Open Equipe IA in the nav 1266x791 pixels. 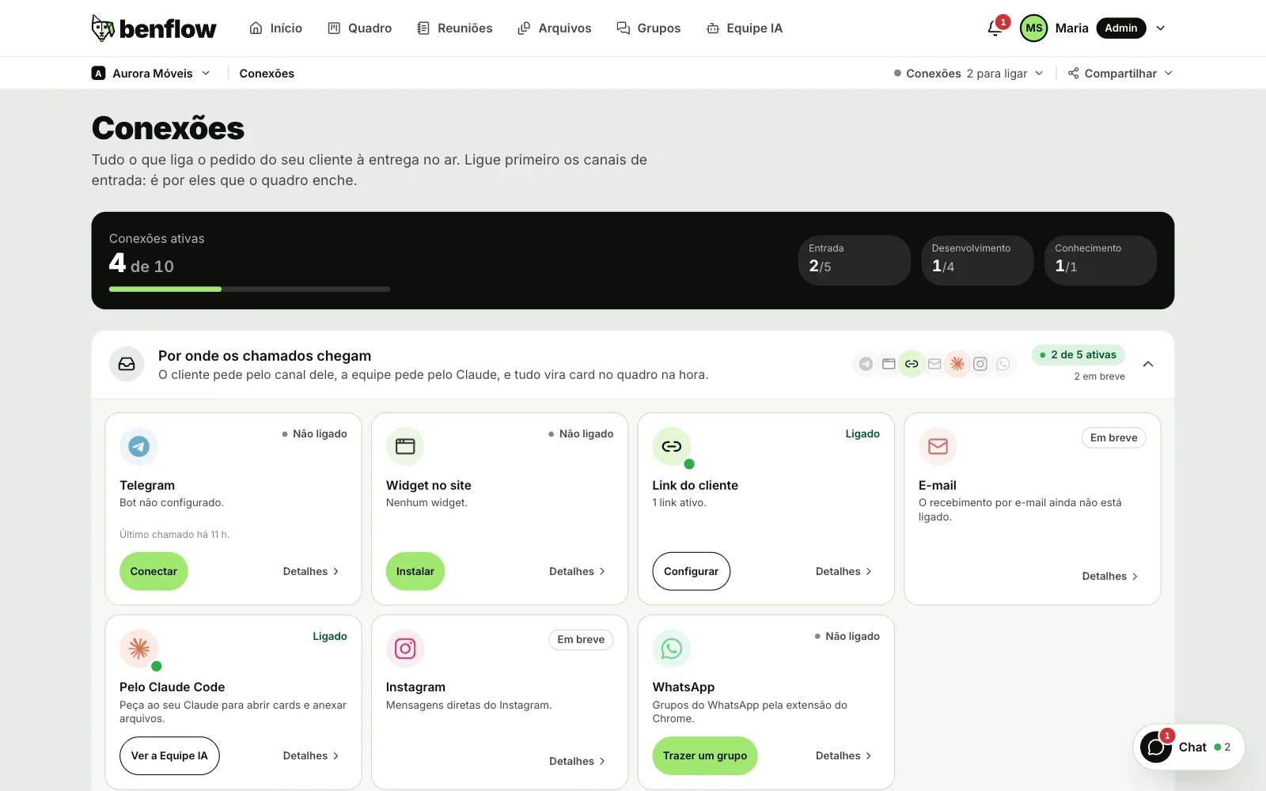click(x=745, y=28)
